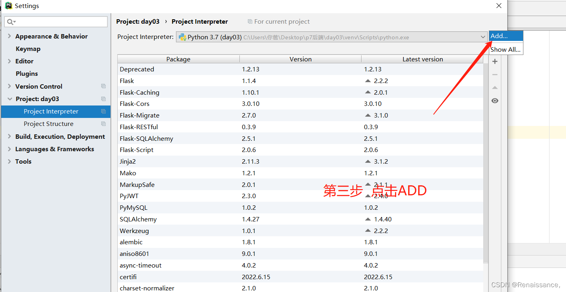Click the upgrade arrow in the Werkzeug row
The width and height of the screenshot is (566, 292).
point(368,231)
